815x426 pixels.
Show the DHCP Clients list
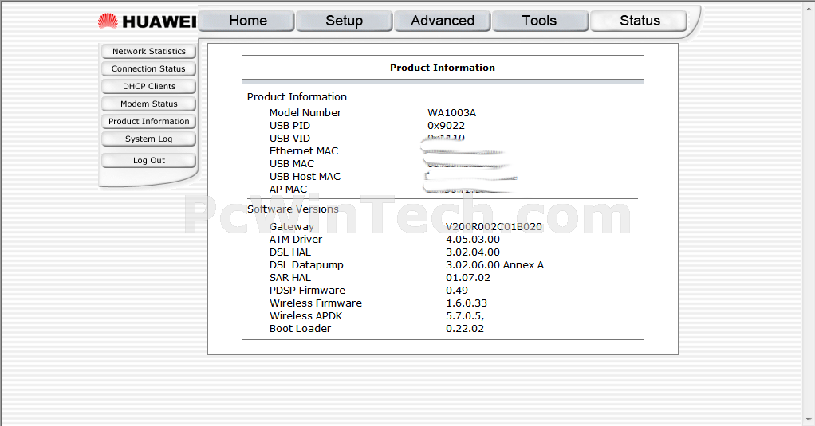tap(148, 87)
